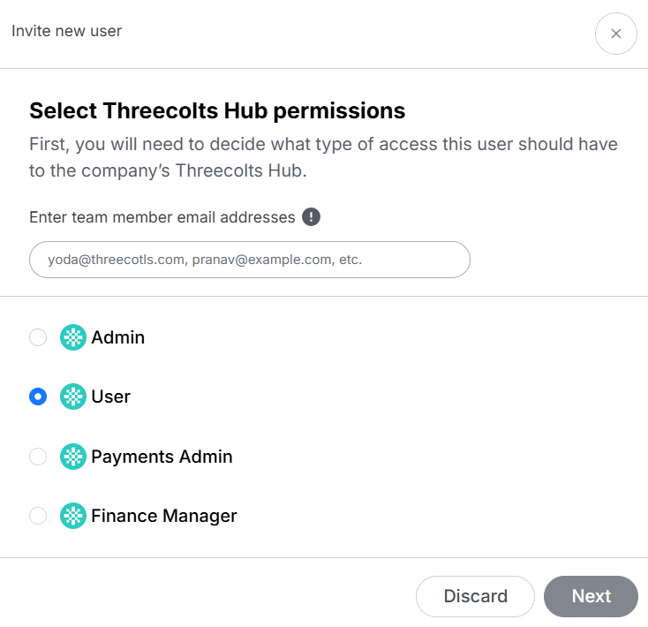
Task: Choose the Payments Admin radio button
Action: click(38, 457)
